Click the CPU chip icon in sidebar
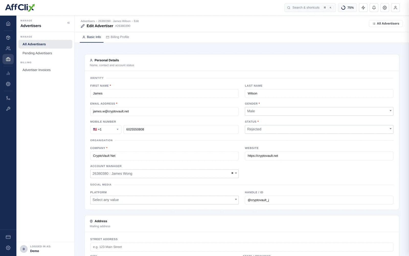 click(8, 84)
